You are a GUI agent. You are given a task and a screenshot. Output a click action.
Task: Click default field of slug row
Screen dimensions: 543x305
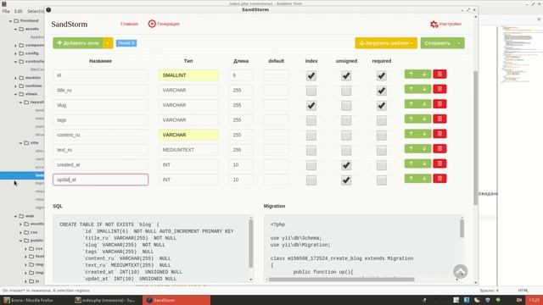click(x=276, y=105)
